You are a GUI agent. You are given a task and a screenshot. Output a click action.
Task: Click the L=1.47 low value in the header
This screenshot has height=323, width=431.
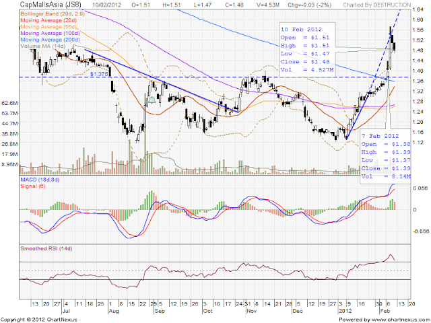point(202,5)
